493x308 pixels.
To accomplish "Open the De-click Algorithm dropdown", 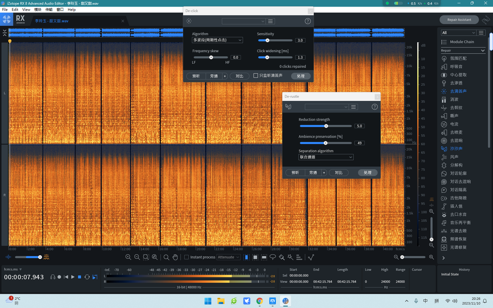I will [x=217, y=40].
